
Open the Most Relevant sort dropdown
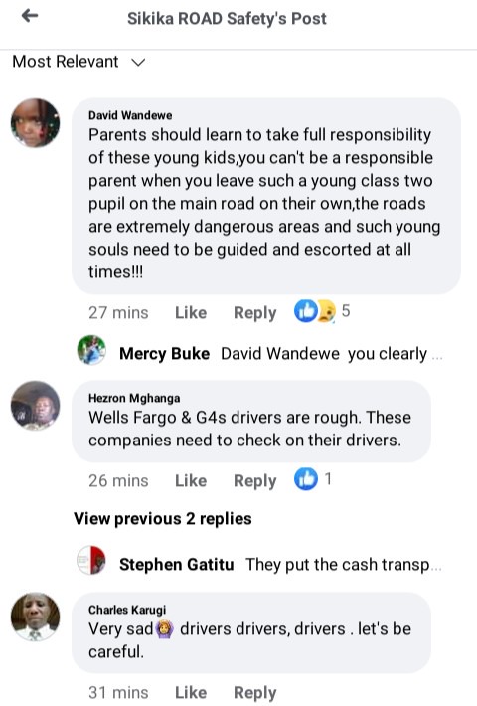(79, 62)
